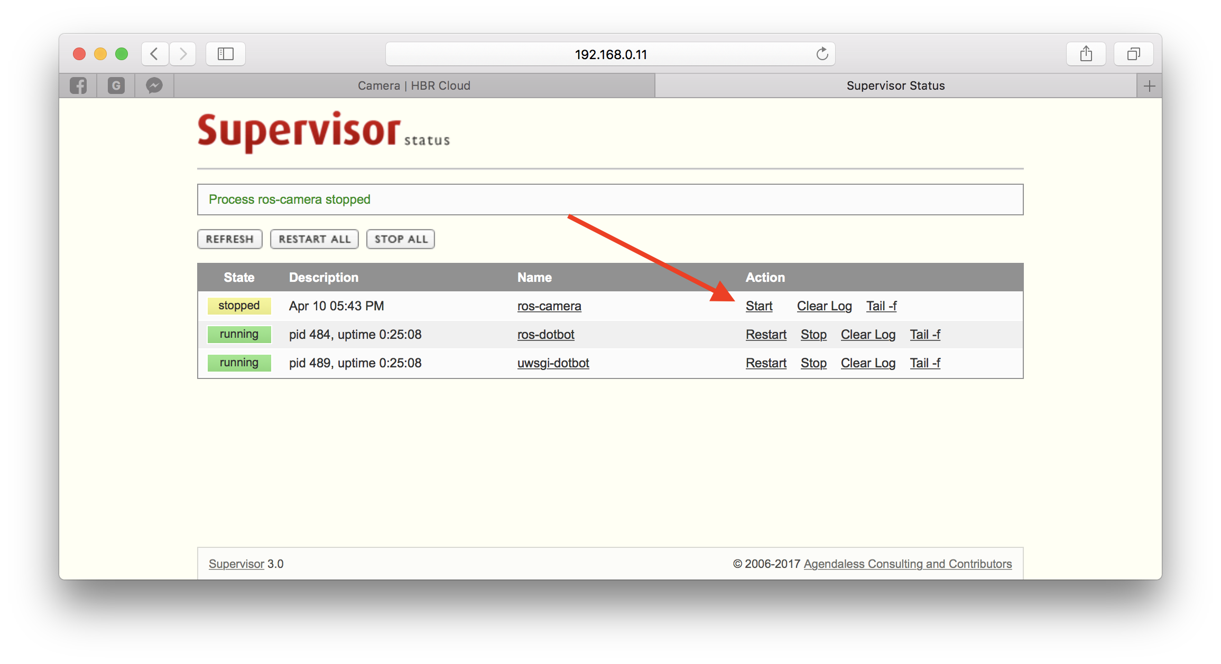Viewport: 1221px width, 664px height.
Task: Click Tail -f for ros-camera logs
Action: (883, 306)
